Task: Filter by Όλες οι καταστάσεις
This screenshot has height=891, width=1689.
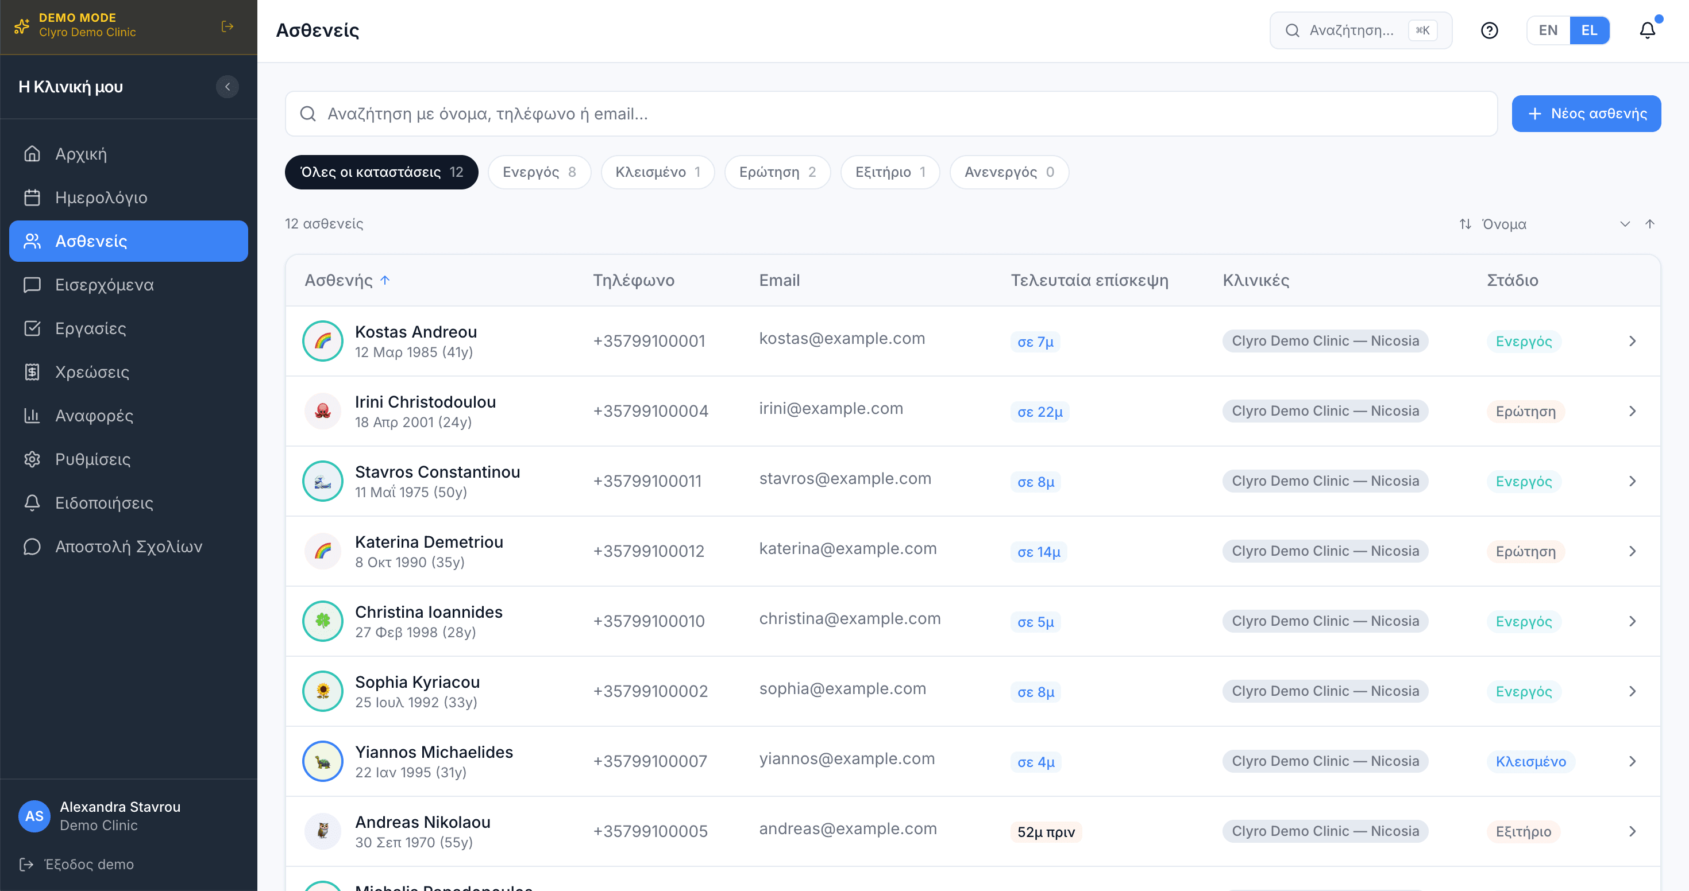Action: tap(381, 172)
